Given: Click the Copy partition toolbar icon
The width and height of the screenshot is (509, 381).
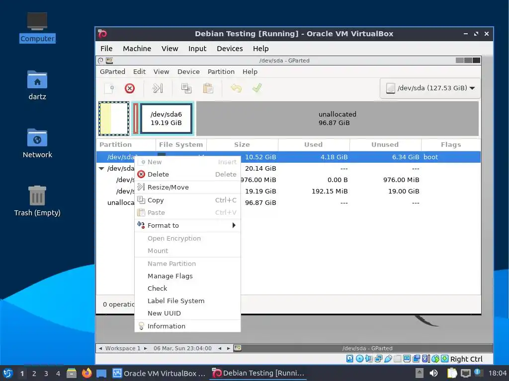Looking at the screenshot, I should click(186, 88).
